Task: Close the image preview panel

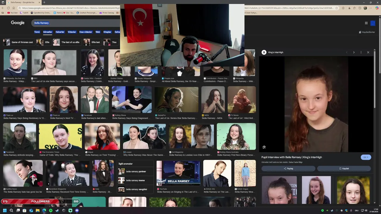Action: coord(368,52)
